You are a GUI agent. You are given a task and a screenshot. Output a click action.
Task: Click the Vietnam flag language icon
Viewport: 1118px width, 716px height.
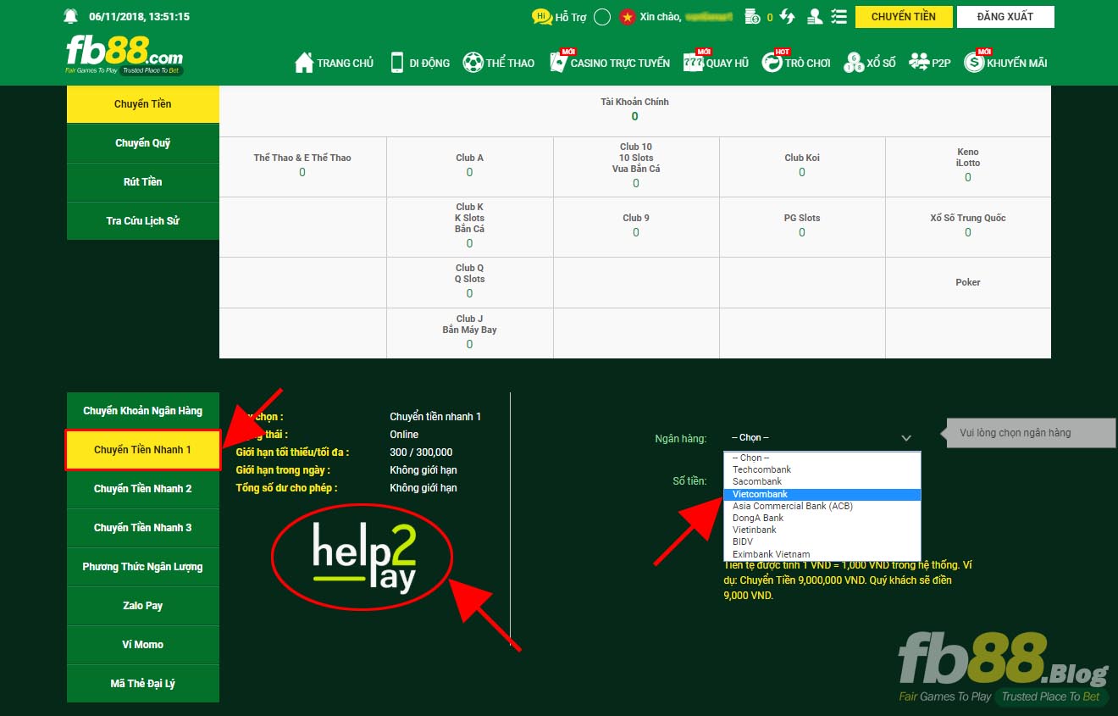(x=627, y=17)
